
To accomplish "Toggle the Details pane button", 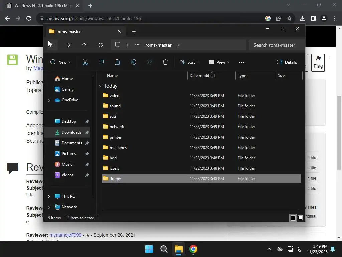I will pyautogui.click(x=287, y=62).
